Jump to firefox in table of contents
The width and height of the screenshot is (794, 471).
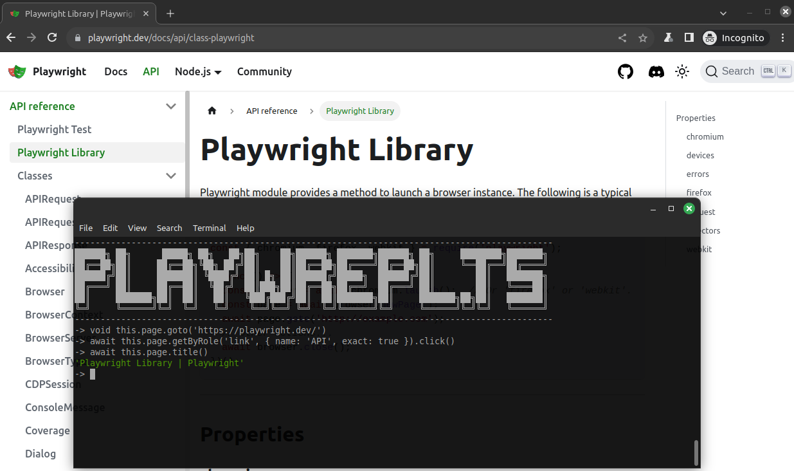click(x=699, y=192)
